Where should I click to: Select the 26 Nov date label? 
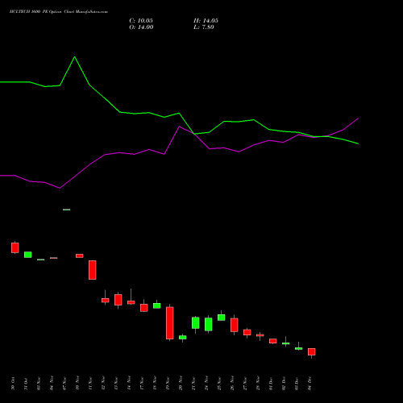tap(232, 384)
